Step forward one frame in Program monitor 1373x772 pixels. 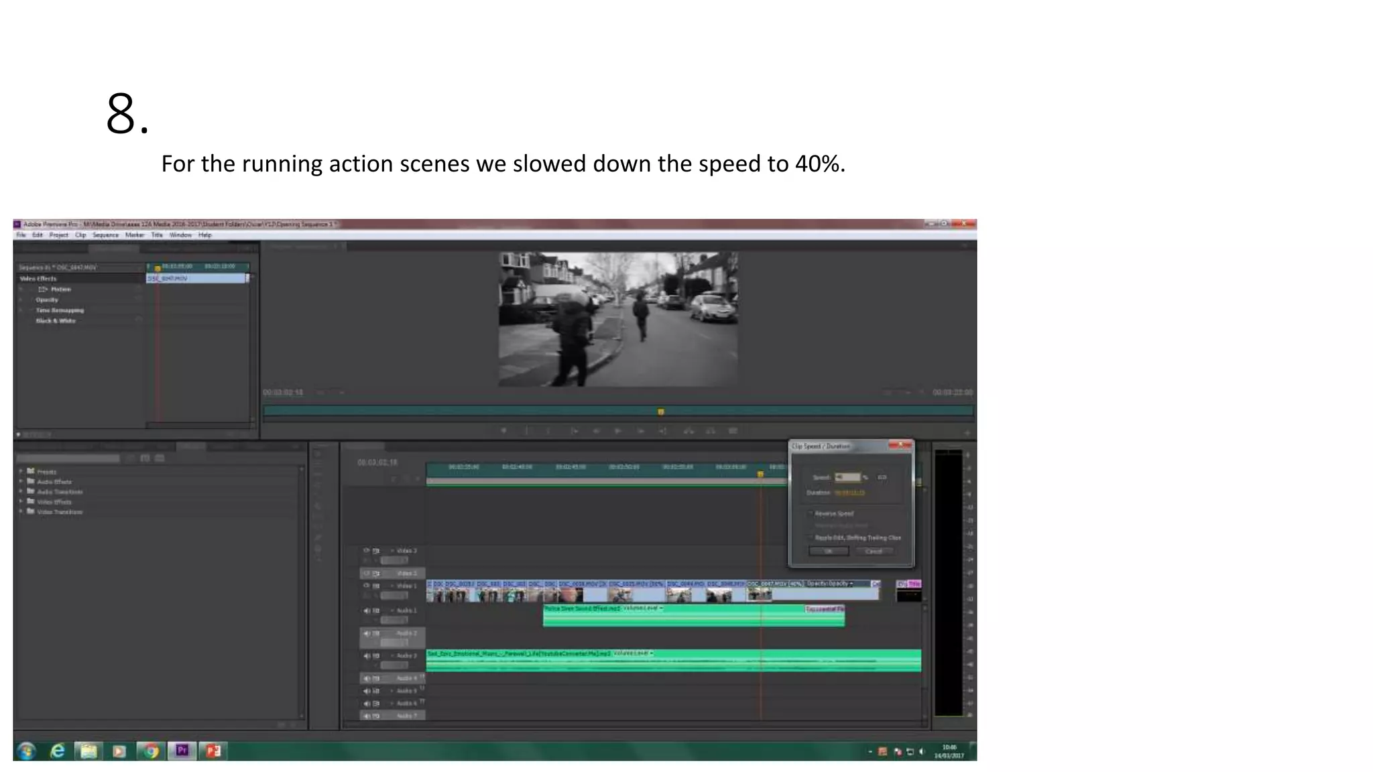coord(640,431)
